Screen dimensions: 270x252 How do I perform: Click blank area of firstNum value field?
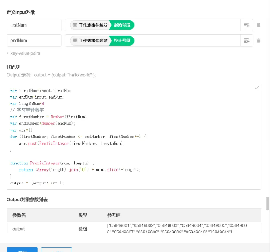pyautogui.click(x=185, y=25)
